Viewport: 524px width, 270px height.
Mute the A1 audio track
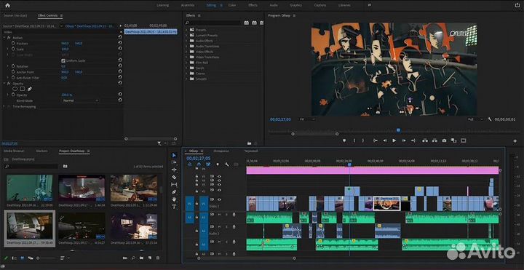220,214
